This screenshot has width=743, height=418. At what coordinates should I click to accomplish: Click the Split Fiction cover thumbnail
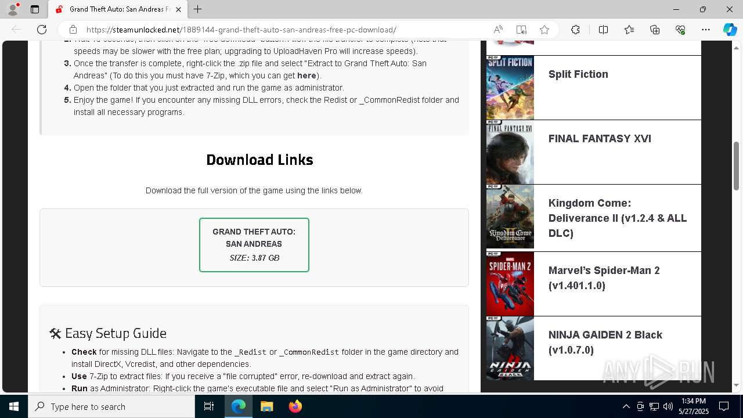pyautogui.click(x=510, y=88)
